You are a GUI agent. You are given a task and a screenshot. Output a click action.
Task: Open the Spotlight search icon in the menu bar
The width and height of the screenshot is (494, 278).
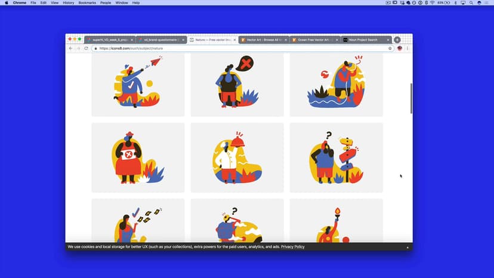471,3
